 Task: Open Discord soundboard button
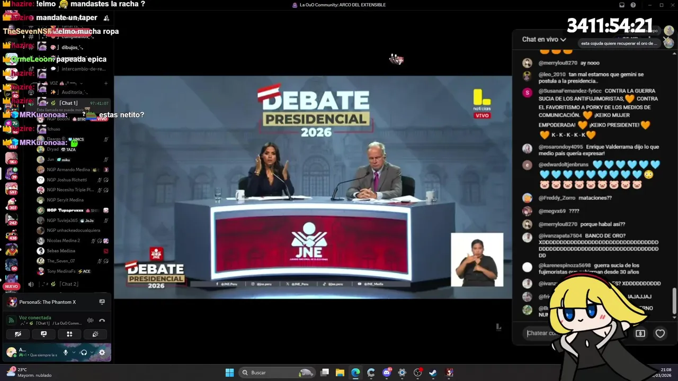[95, 334]
